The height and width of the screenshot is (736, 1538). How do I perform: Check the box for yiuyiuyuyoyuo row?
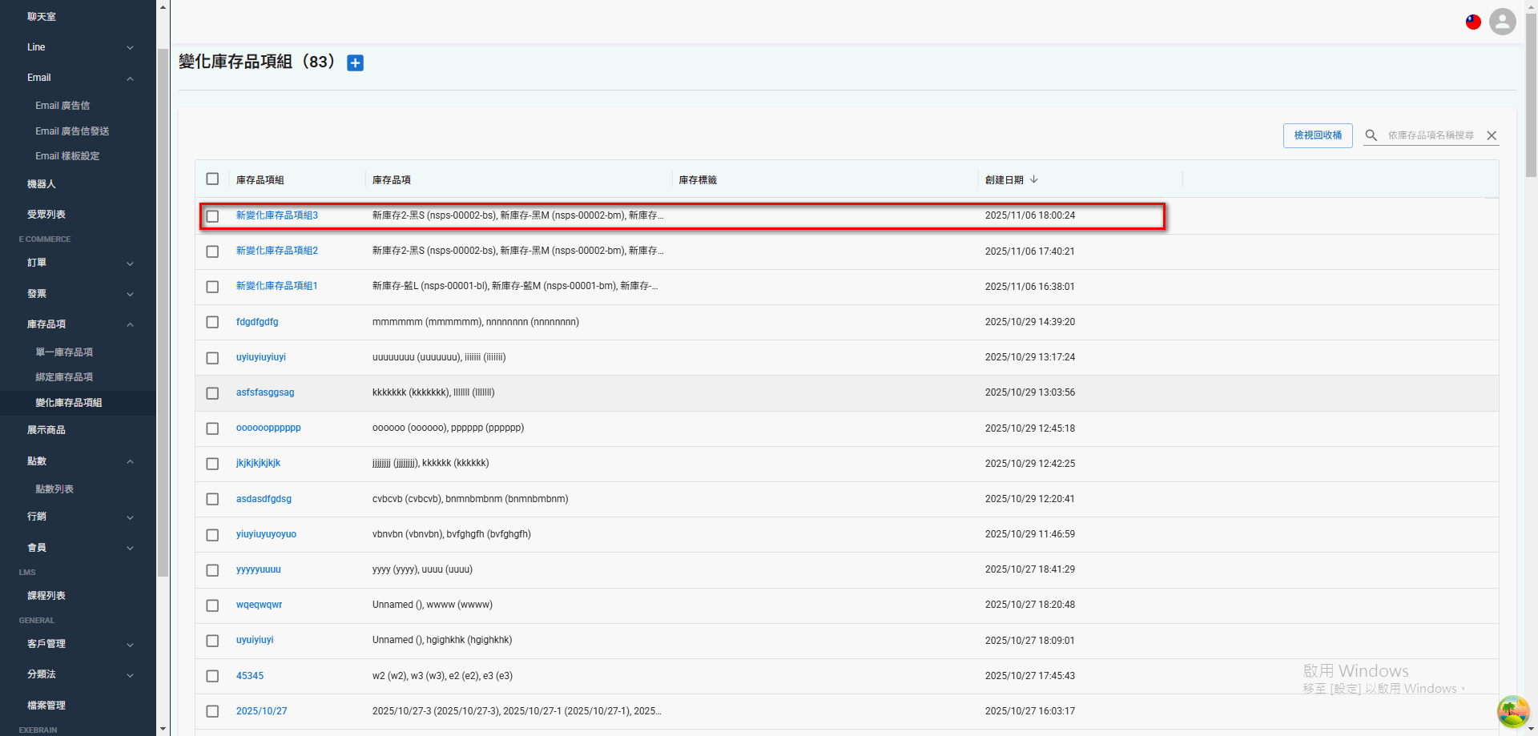212,535
